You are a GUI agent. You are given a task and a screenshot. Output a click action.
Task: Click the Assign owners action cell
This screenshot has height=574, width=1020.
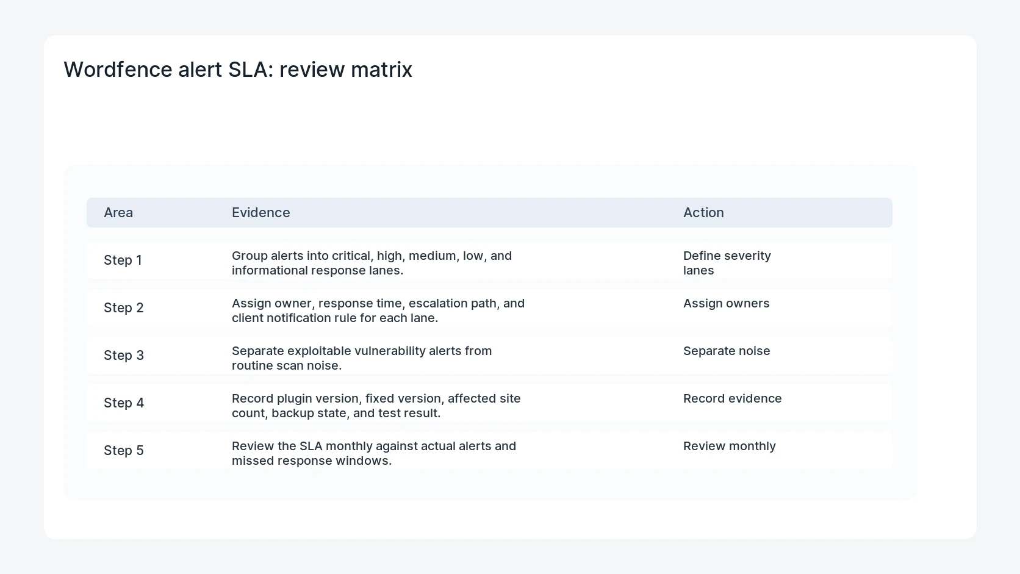pos(726,303)
